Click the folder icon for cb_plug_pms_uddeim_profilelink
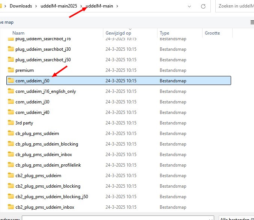Screen dimensions: 254x220 [11, 165]
